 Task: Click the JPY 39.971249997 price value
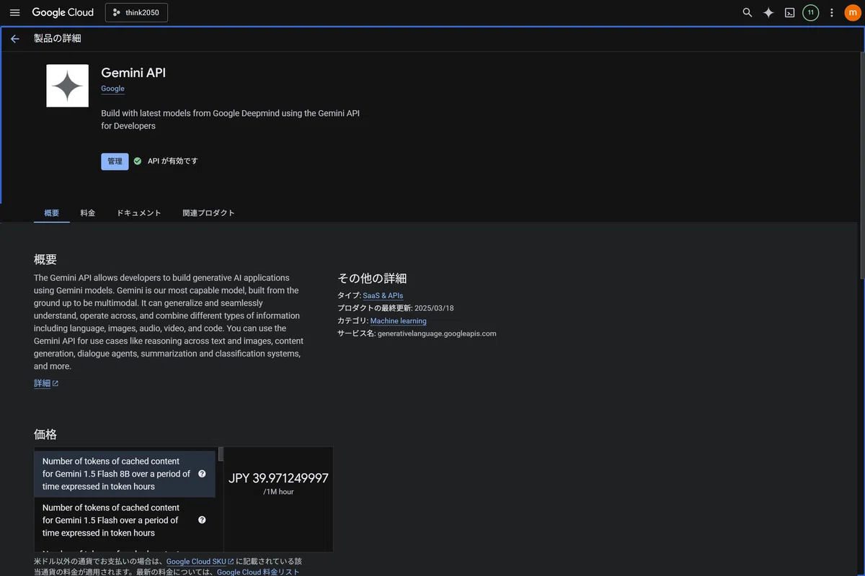coord(278,478)
